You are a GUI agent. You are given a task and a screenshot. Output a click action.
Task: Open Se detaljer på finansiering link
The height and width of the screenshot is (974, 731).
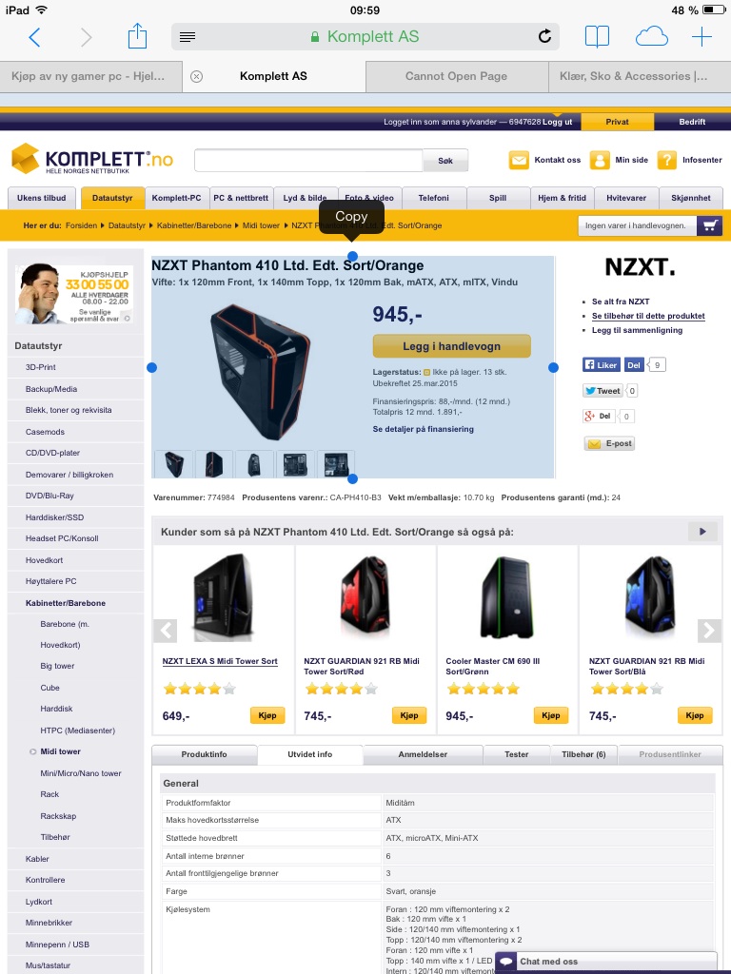[424, 429]
